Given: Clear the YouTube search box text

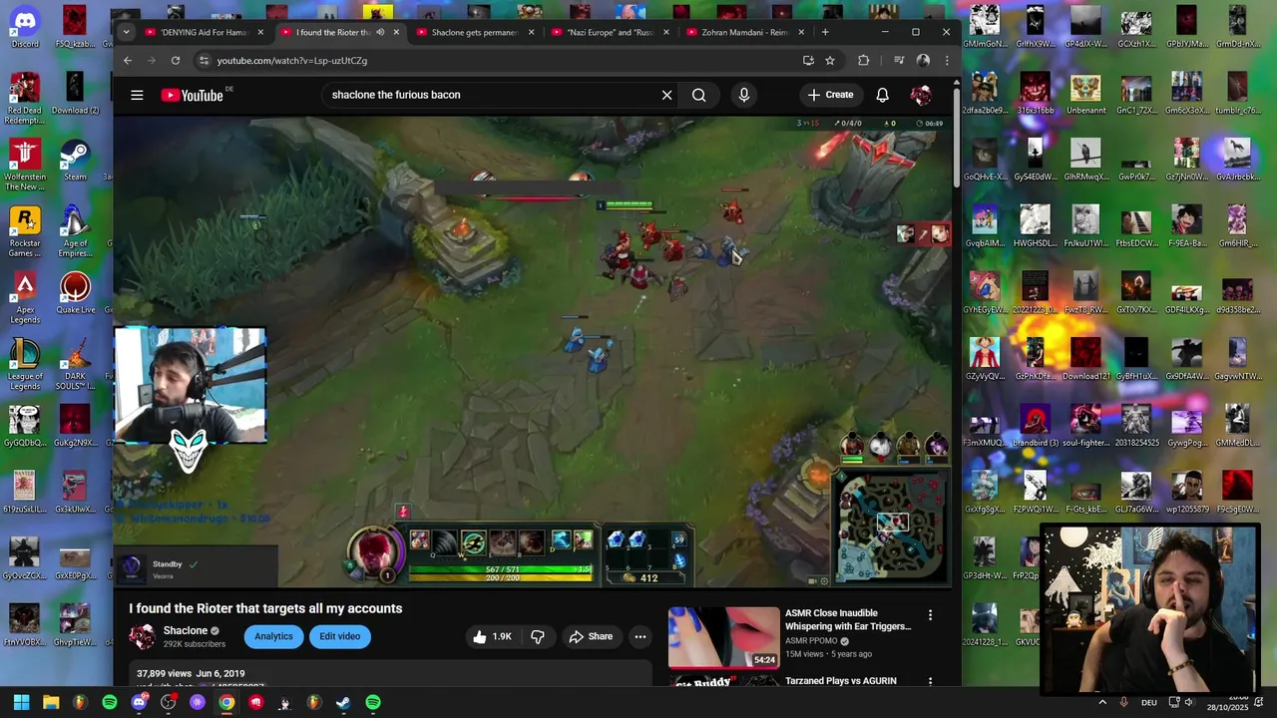Looking at the screenshot, I should (666, 95).
